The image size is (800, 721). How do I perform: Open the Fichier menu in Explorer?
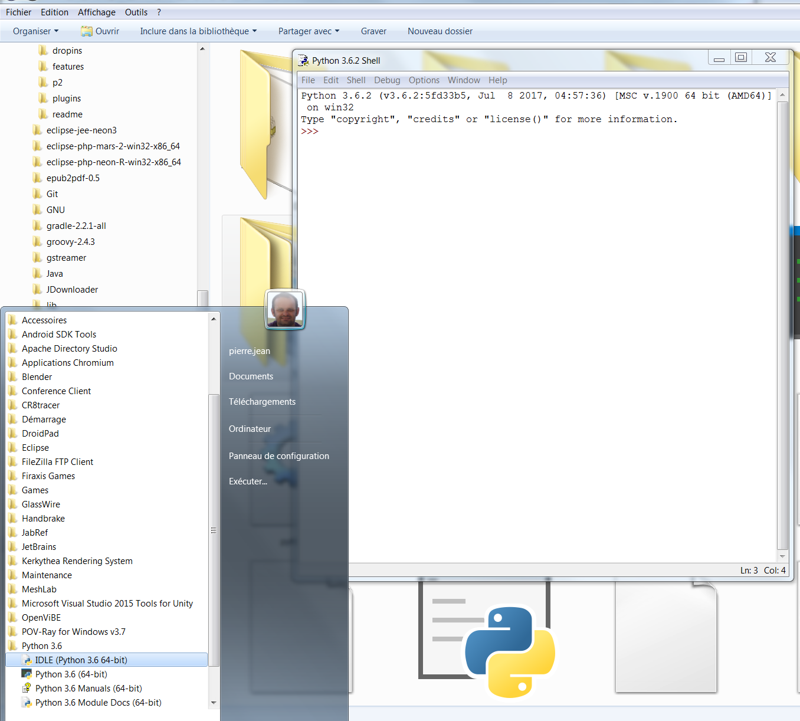pos(19,12)
